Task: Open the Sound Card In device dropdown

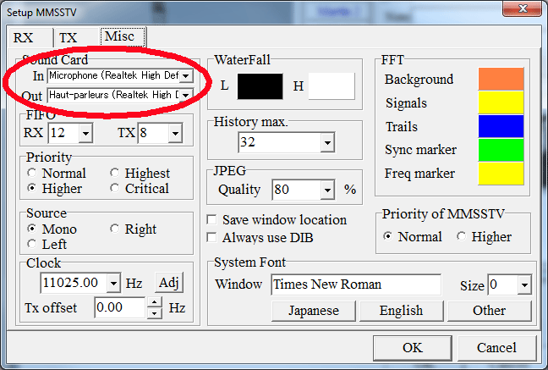Action: click(x=186, y=75)
